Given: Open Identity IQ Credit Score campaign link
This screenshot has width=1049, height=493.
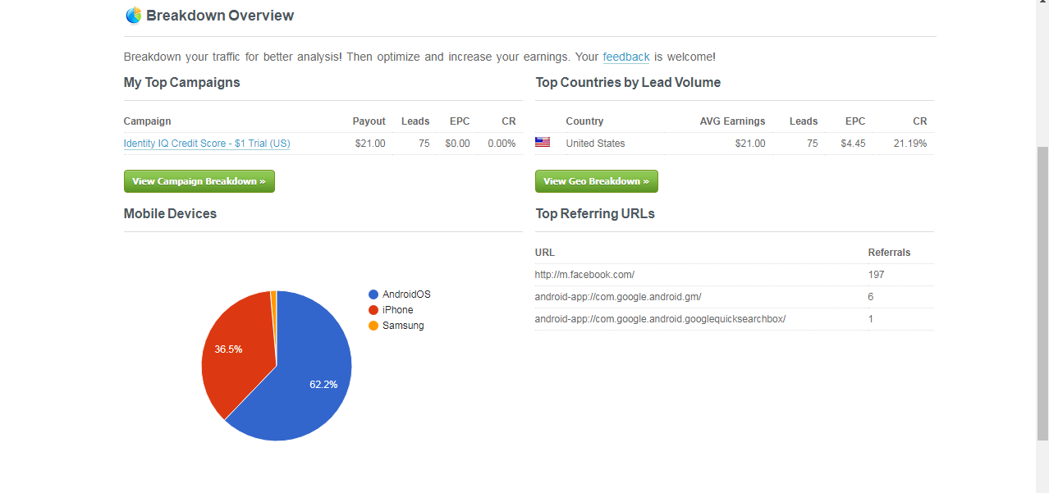Looking at the screenshot, I should pos(207,144).
